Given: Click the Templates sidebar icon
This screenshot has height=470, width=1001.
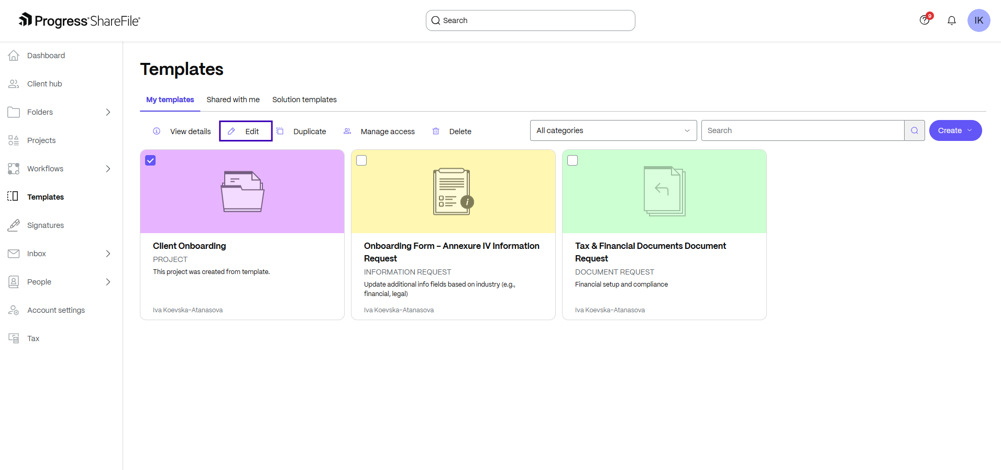Looking at the screenshot, I should 13,196.
